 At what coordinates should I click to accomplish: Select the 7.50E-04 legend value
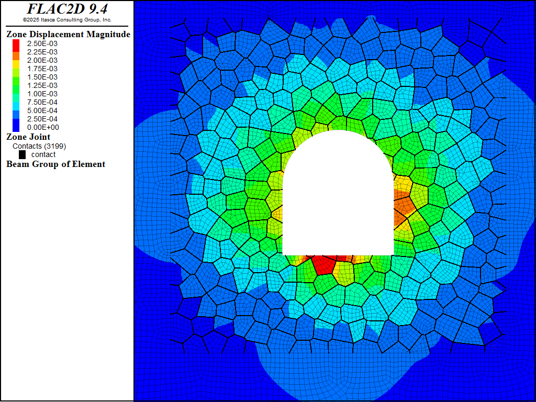click(42, 102)
